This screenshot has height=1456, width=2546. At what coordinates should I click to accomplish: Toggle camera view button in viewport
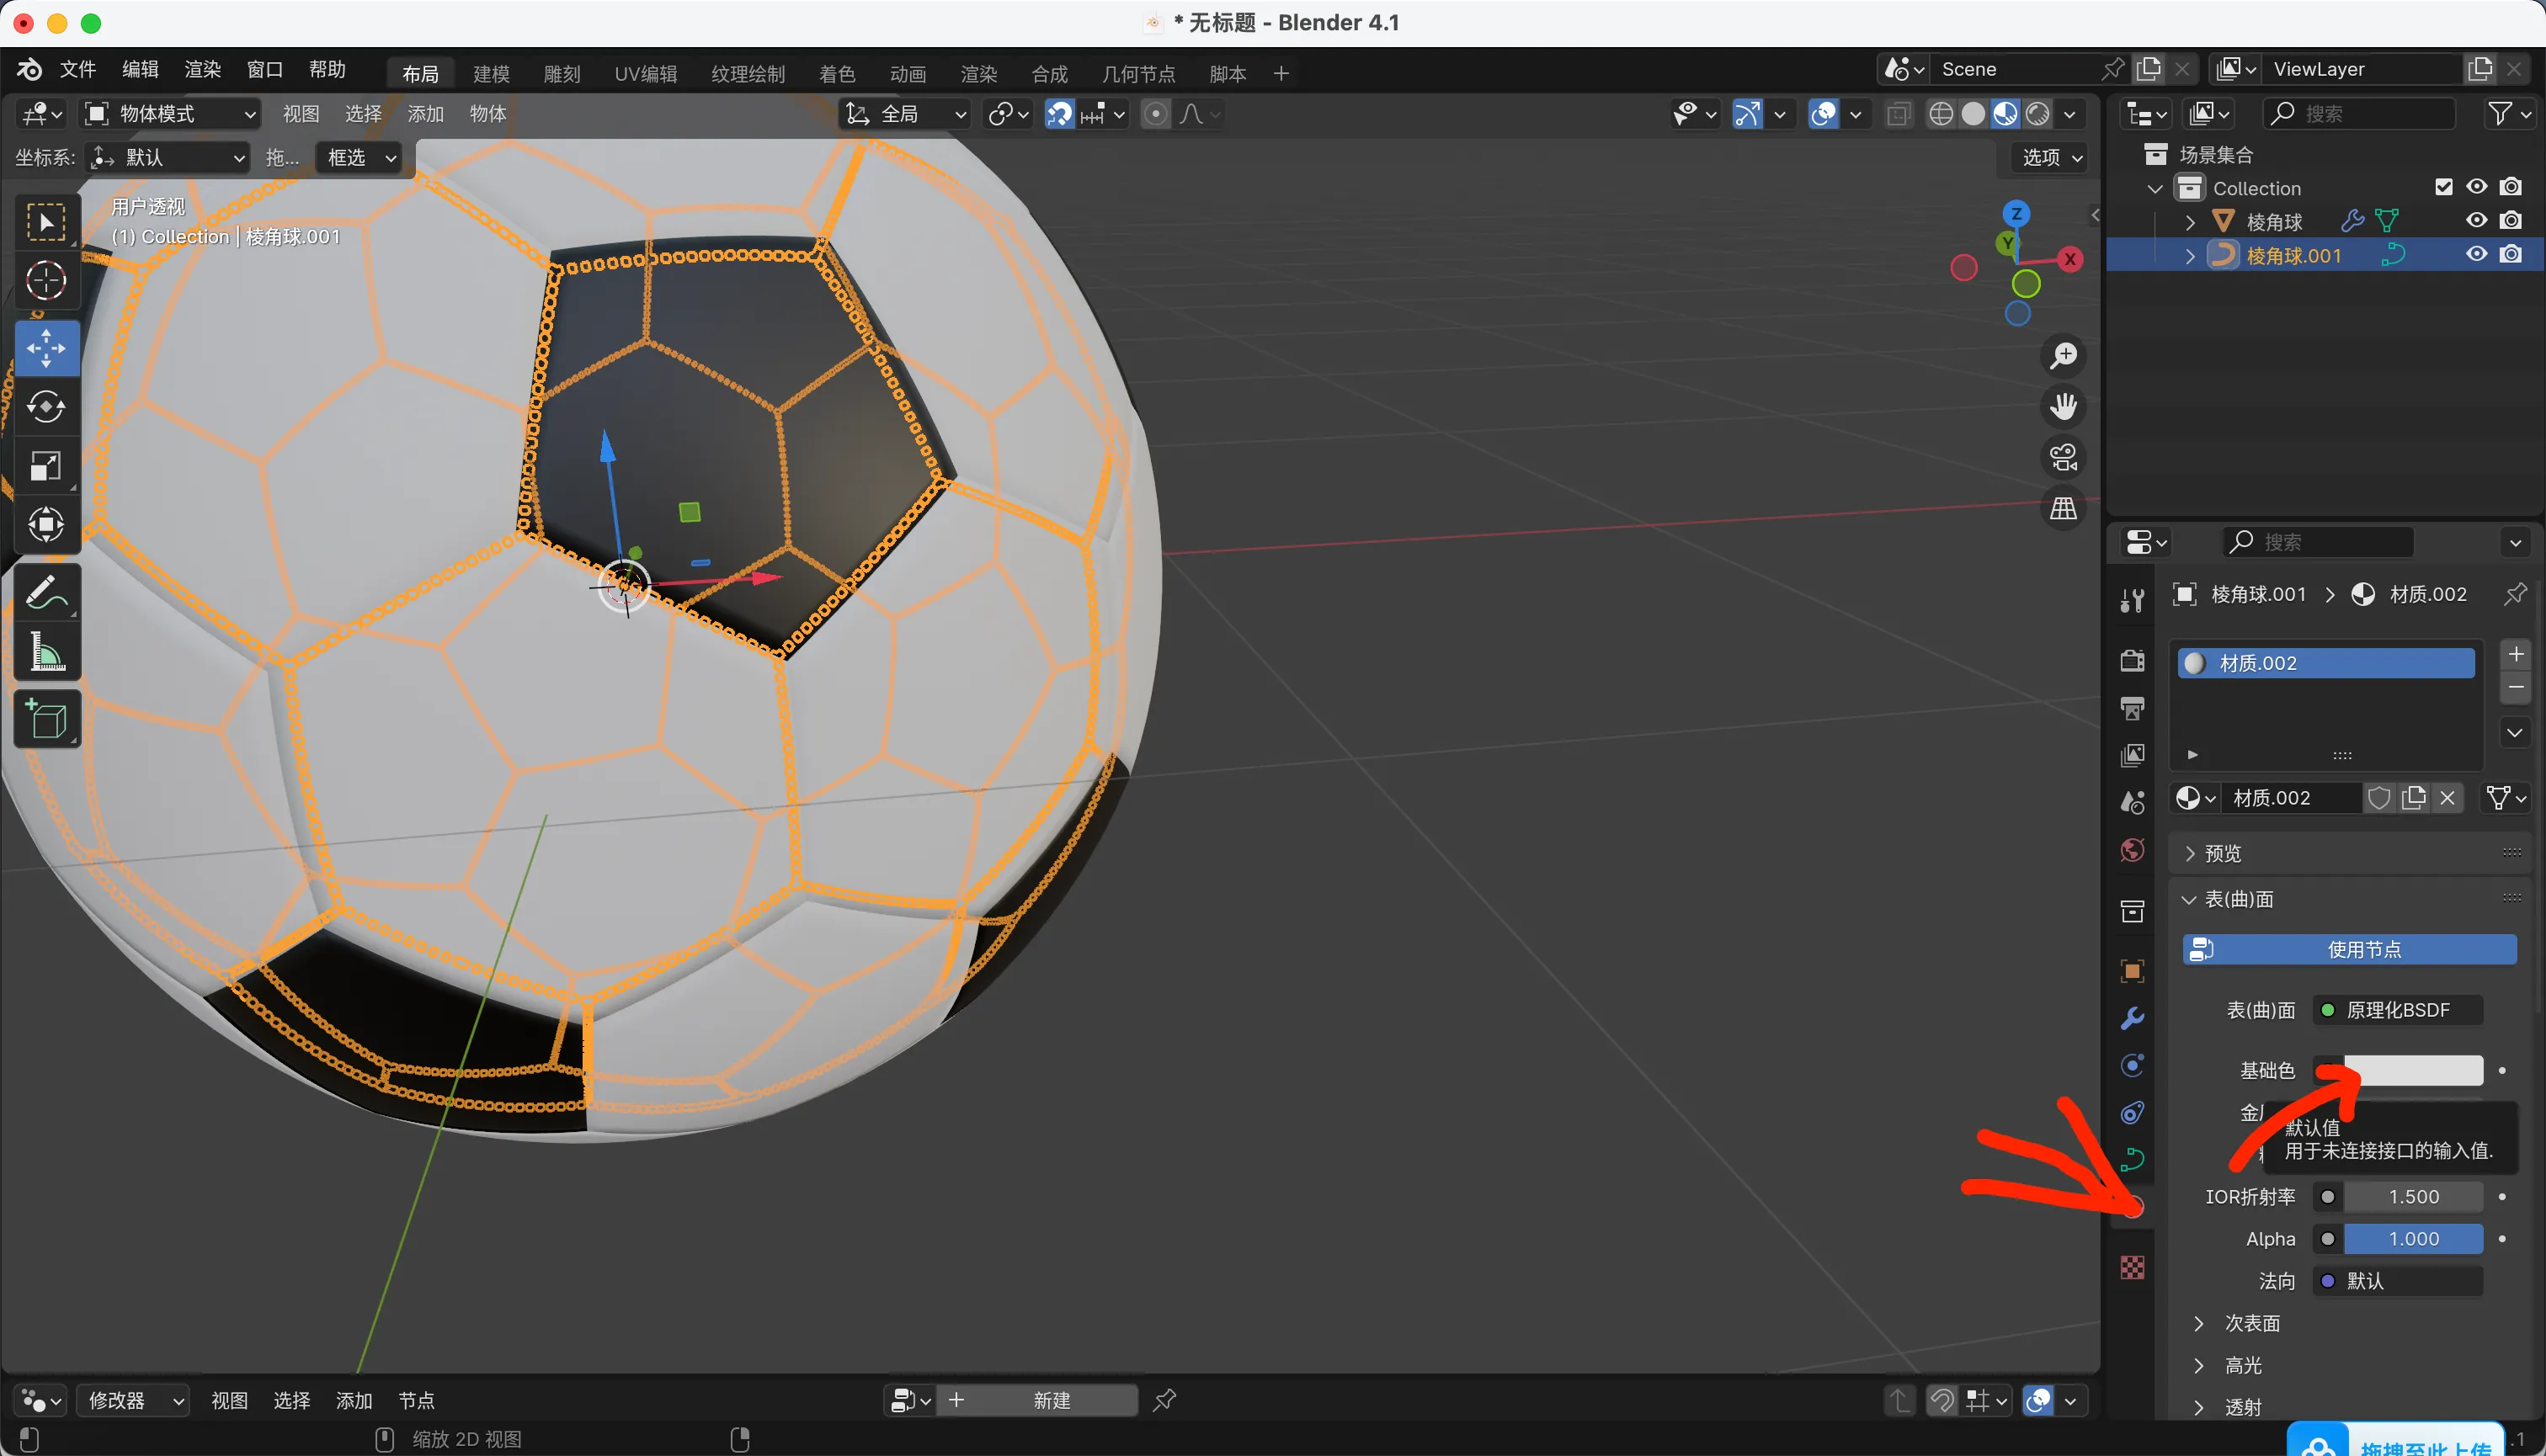click(x=2063, y=458)
